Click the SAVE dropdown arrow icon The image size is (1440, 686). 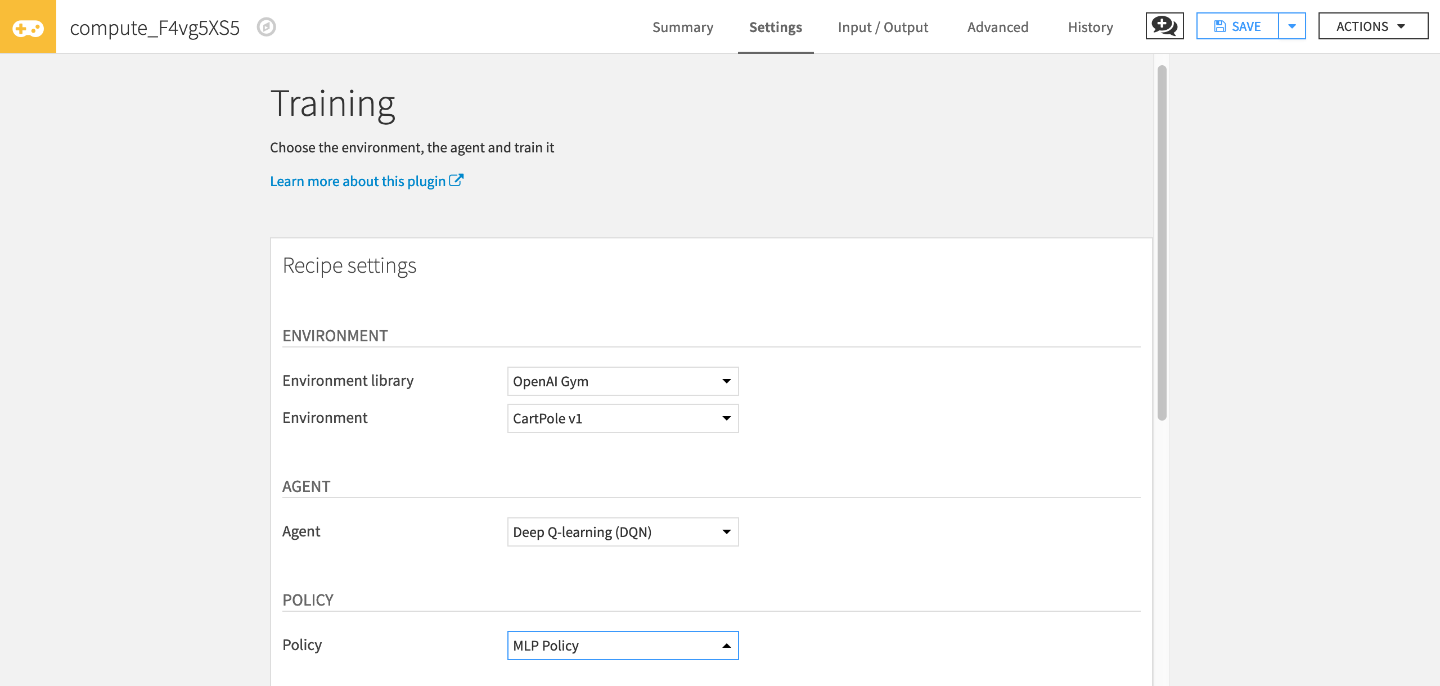[x=1291, y=26]
